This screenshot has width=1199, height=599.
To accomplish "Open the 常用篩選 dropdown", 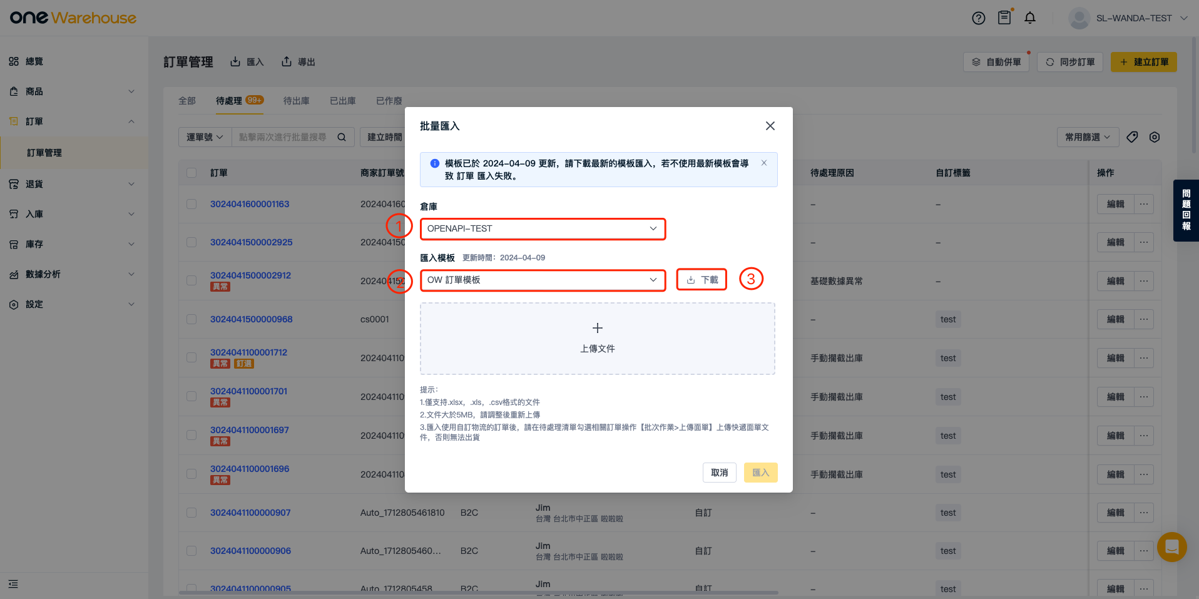I will (x=1088, y=137).
